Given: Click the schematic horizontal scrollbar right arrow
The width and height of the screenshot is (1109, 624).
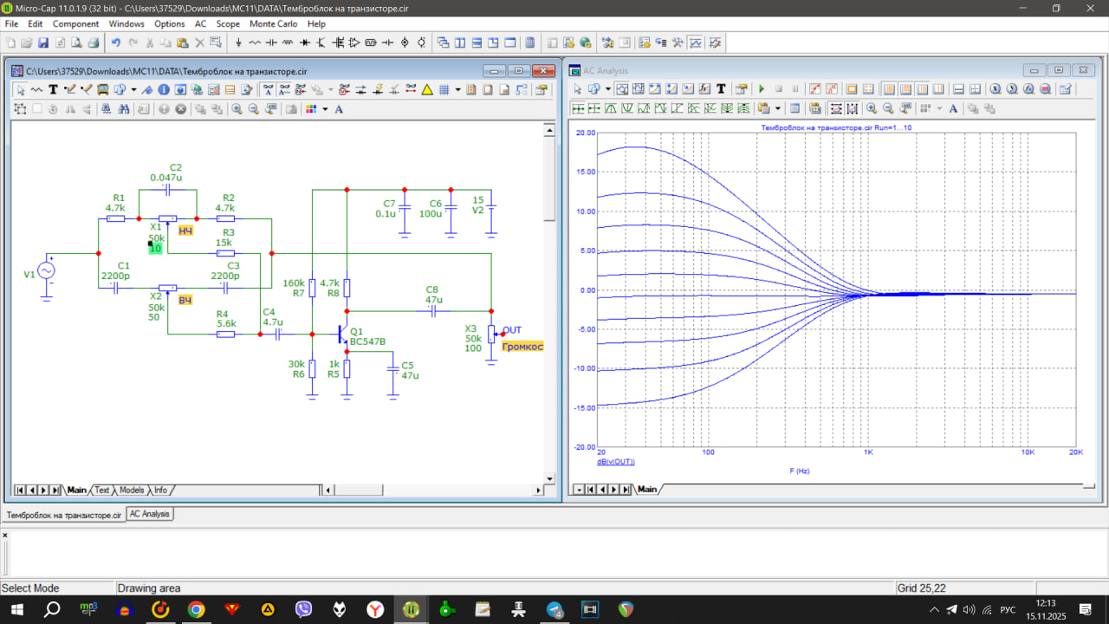Looking at the screenshot, I should tap(539, 490).
